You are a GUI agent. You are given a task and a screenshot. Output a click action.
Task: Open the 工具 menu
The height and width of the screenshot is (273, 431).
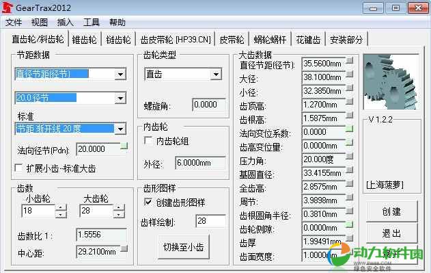pyautogui.click(x=92, y=23)
